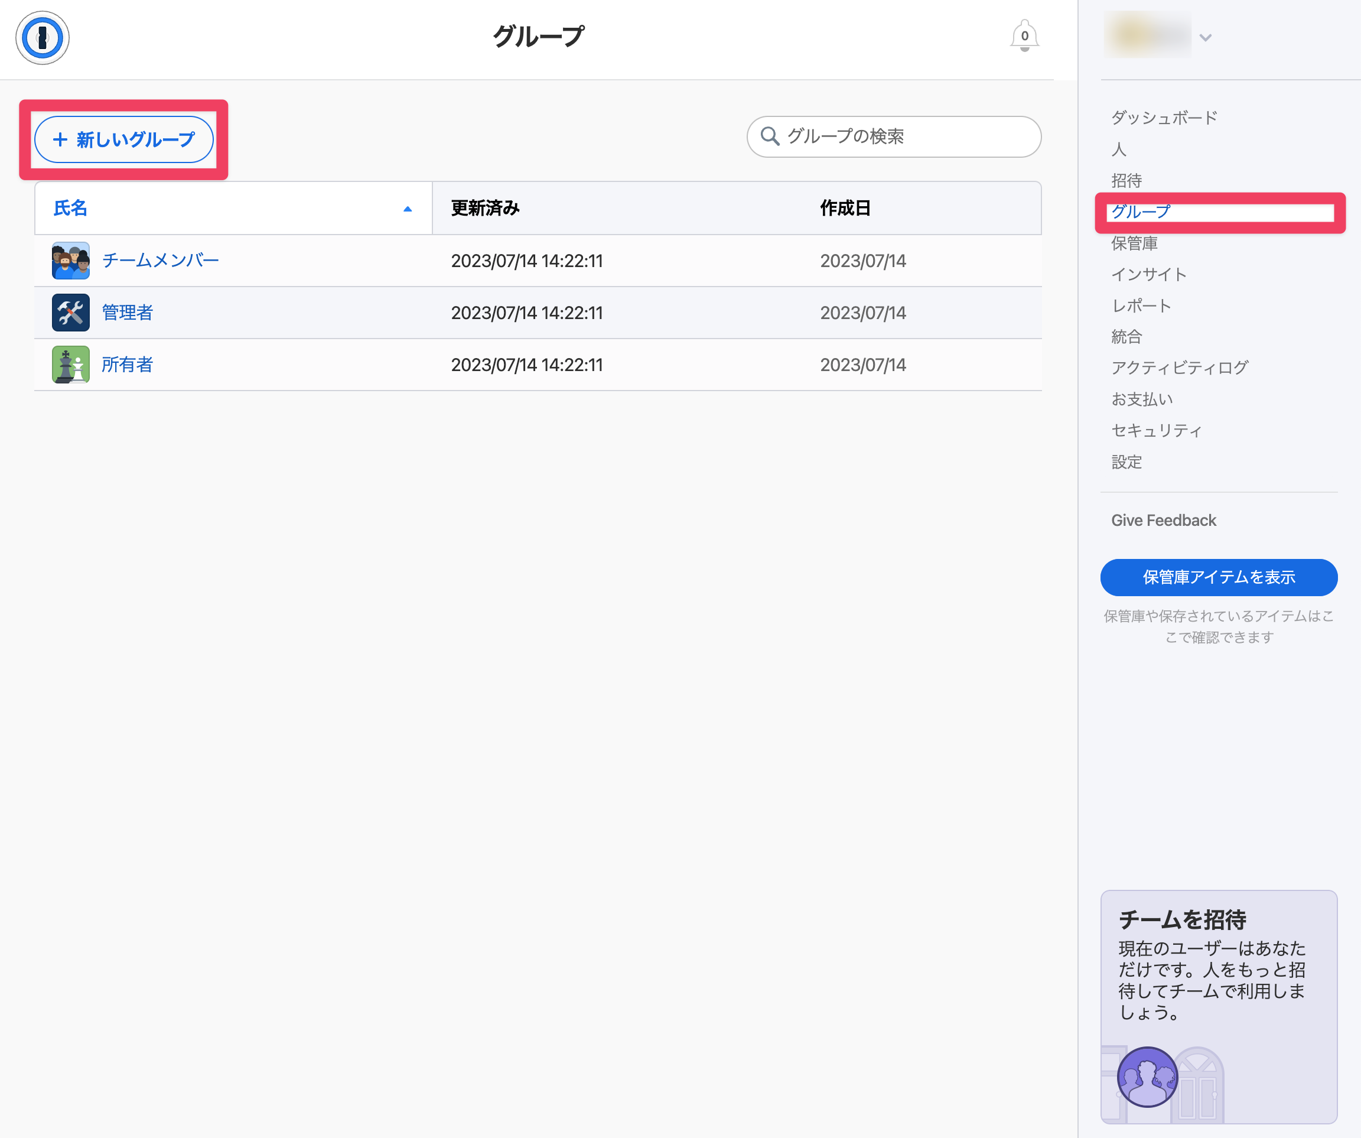The image size is (1361, 1138).
Task: Open the notifications bell icon
Action: pos(1024,35)
